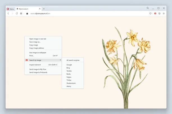This screenshot has height=114, width=172.
Task: Click the red camera icon in context menu
Action: click(x=27, y=60)
